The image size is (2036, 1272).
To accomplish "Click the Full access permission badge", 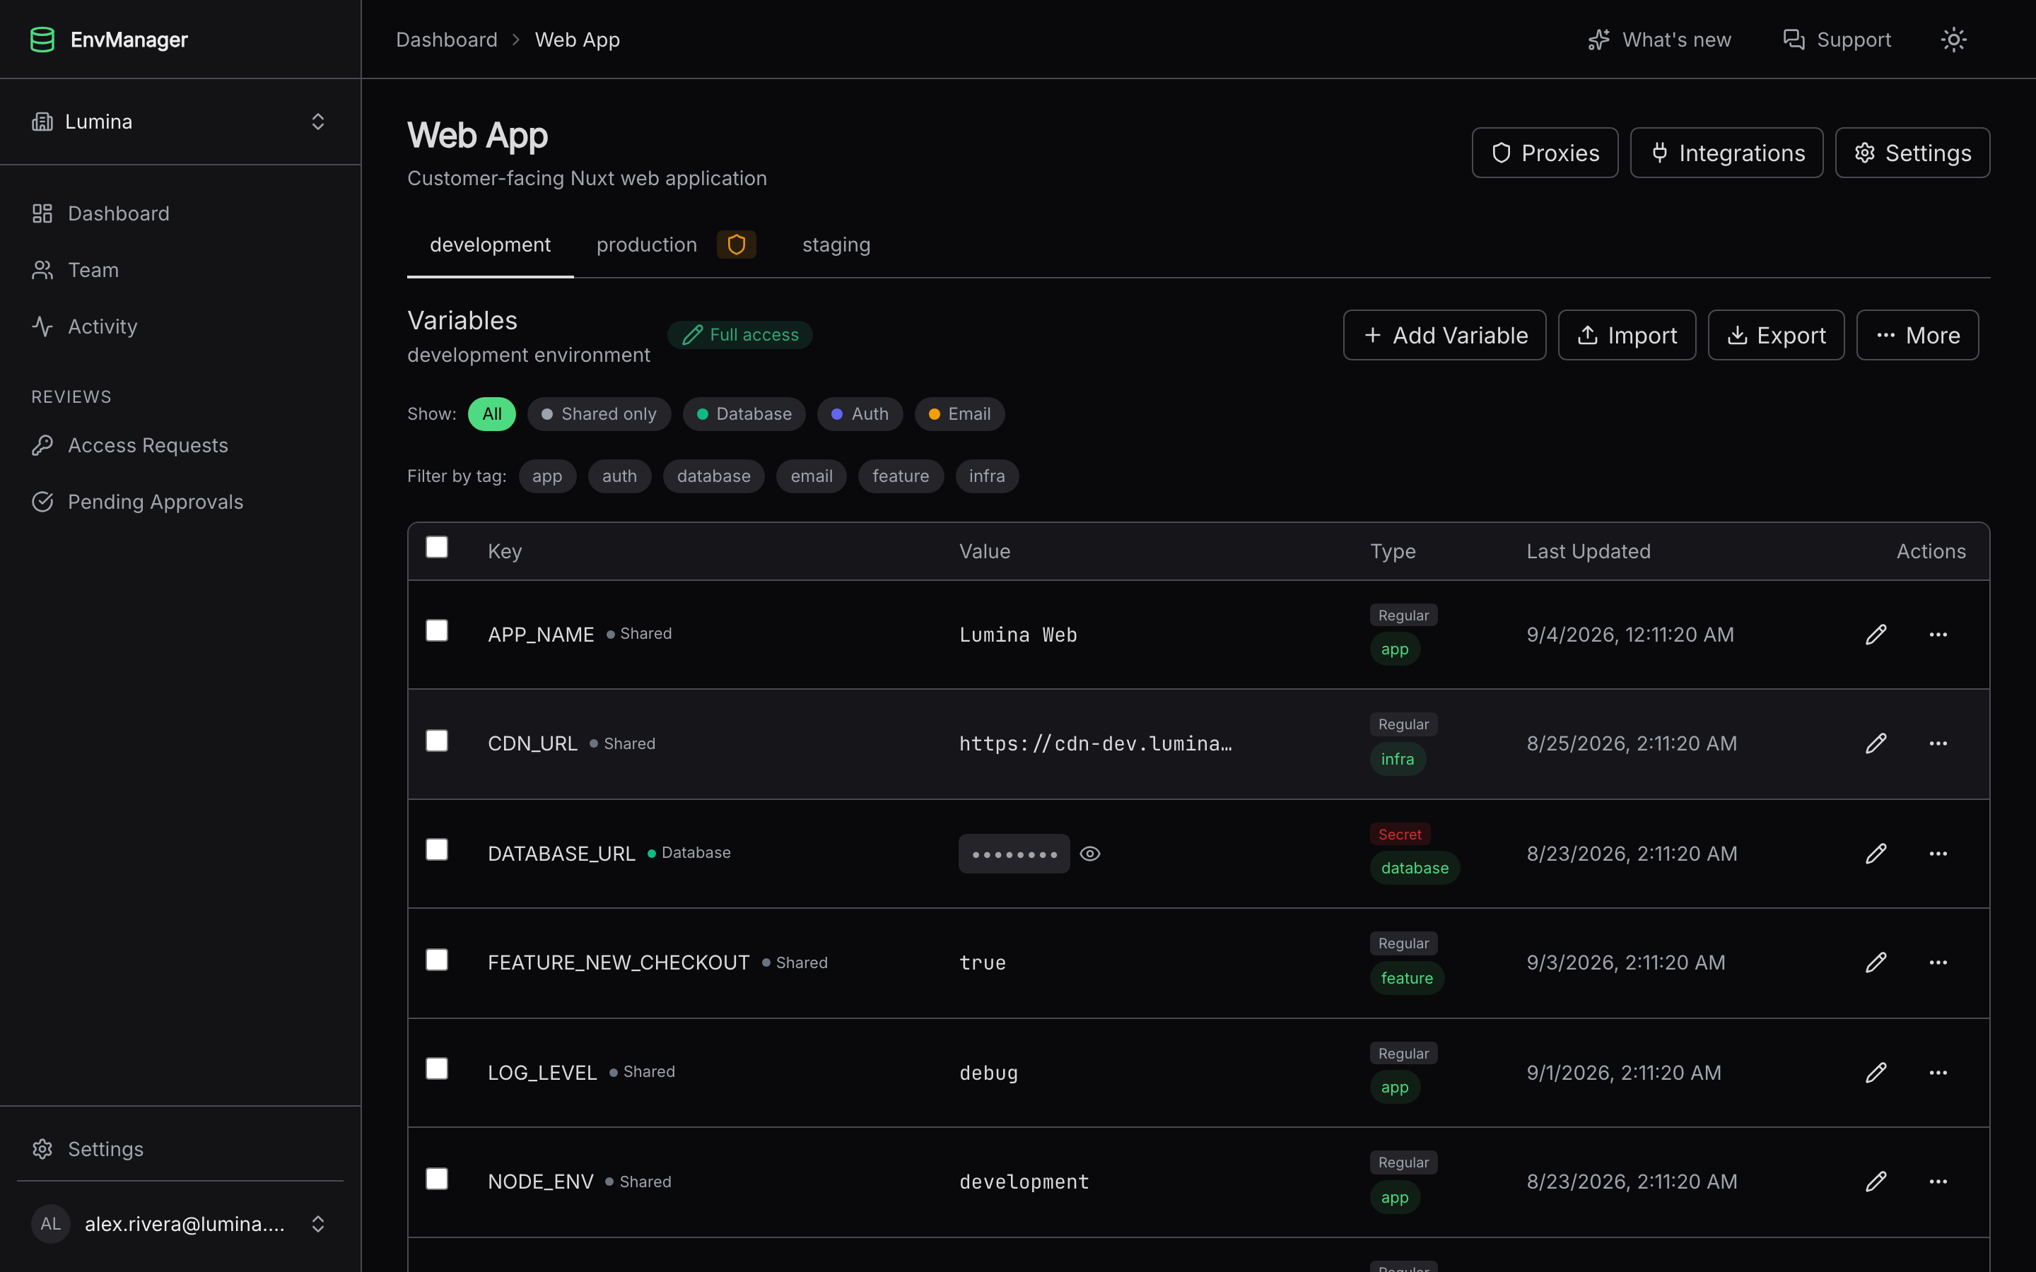I will coord(740,335).
